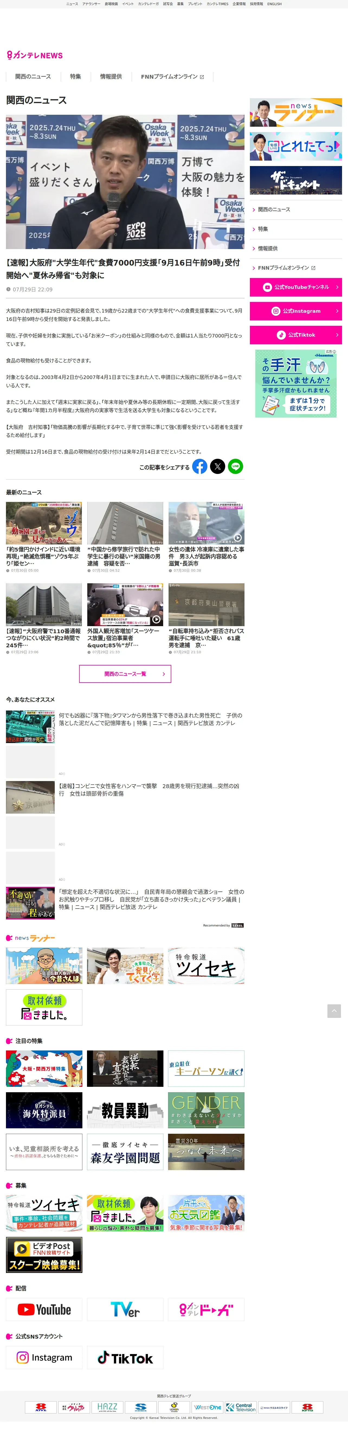The height and width of the screenshot is (1446, 348).
Task: Open 海外特派員 feature tile
Action: (x=44, y=1110)
